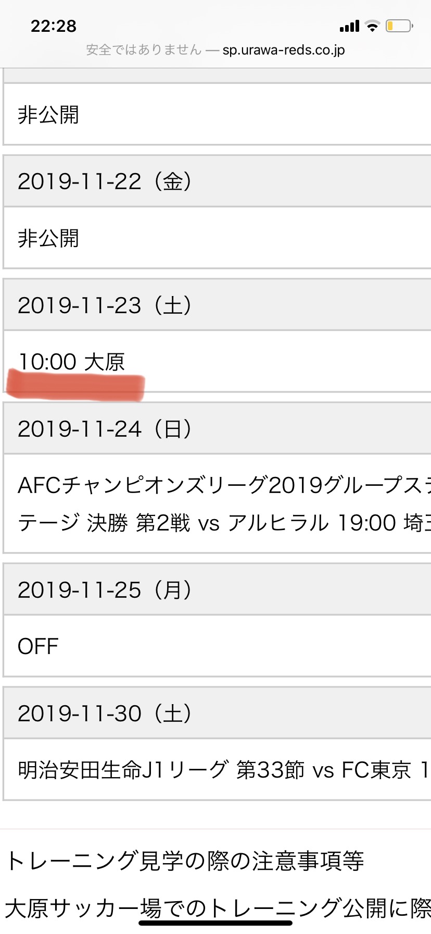Tap the 10:00 大原 training entry
The height and width of the screenshot is (934, 431).
coord(72,361)
